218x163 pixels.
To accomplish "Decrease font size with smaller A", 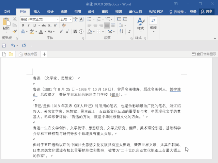I will (x=67, y=32).
